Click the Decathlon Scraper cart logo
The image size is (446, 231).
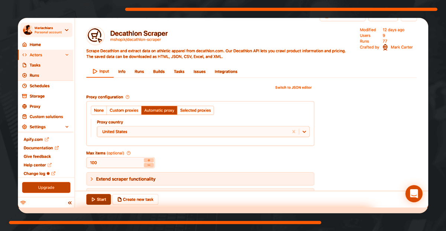(x=95, y=36)
